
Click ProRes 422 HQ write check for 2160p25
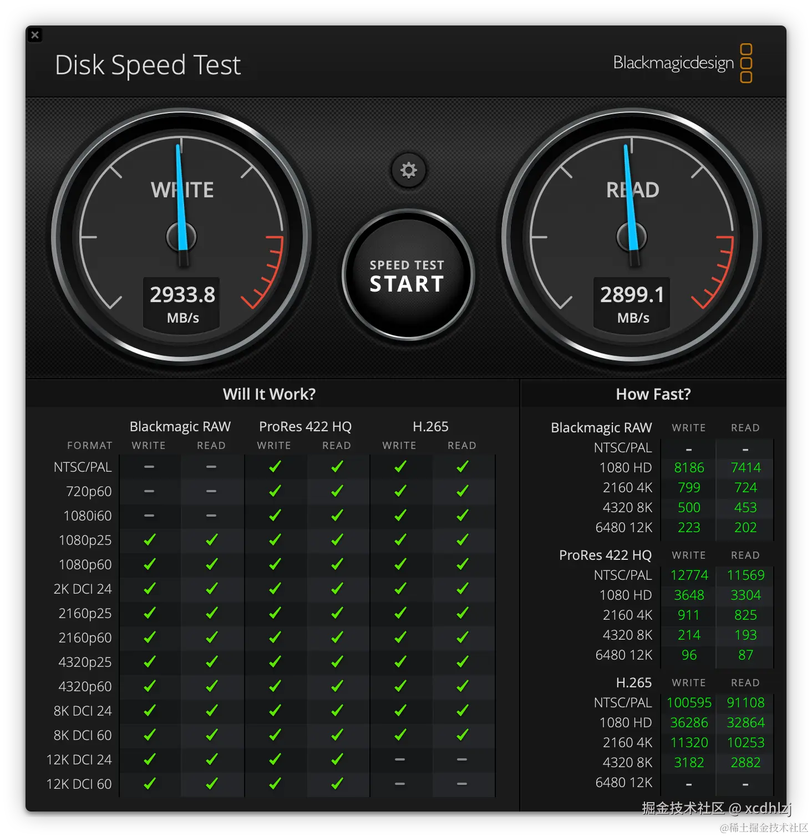click(275, 613)
